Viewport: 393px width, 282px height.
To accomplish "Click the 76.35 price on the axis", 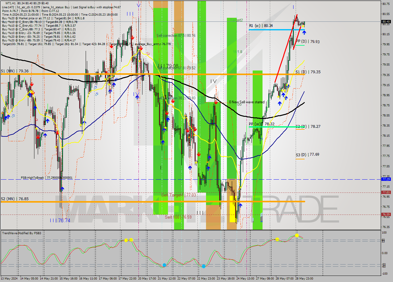I will pos(386,227).
